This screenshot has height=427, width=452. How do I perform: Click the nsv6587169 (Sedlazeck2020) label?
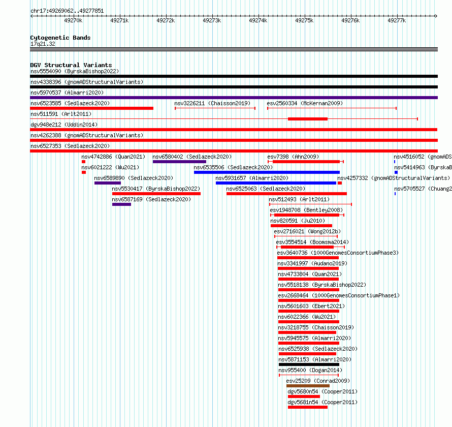pos(151,199)
